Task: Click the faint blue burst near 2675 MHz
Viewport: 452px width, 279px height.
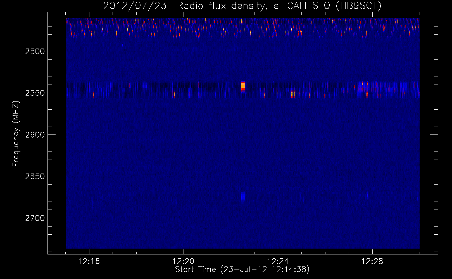Action: coord(243,197)
